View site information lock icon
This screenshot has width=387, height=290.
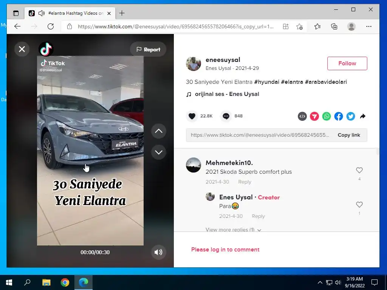coord(70,26)
